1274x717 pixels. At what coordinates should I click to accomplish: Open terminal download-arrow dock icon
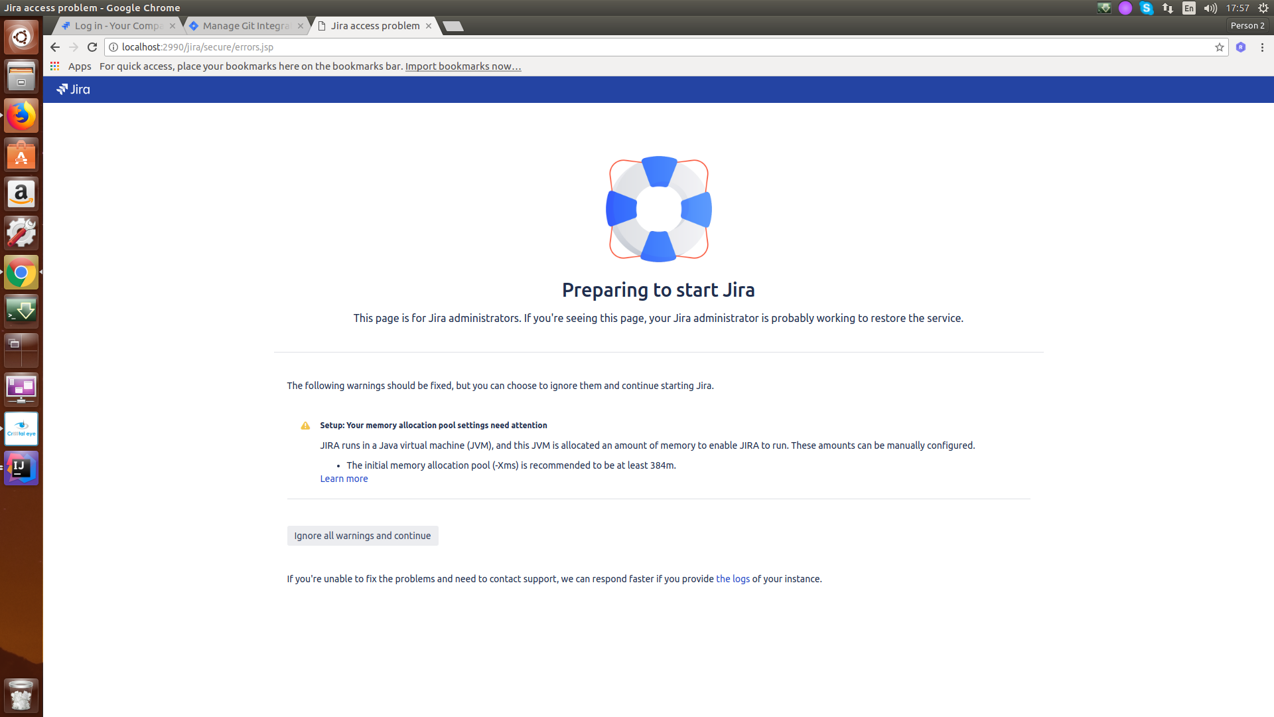click(21, 311)
